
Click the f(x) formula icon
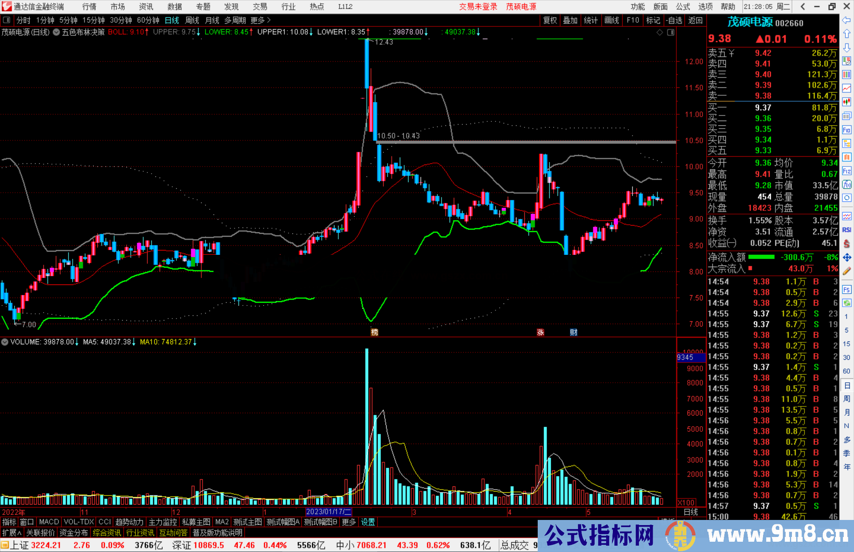click(x=846, y=185)
